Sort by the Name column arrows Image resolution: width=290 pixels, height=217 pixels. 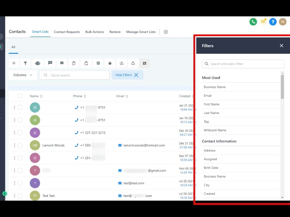point(41,96)
